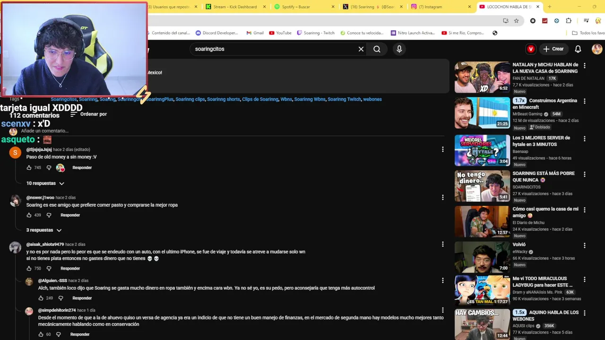The height and width of the screenshot is (340, 605).
Task: Dislike @simpdehitorin274's reply
Action: [x=59, y=334]
